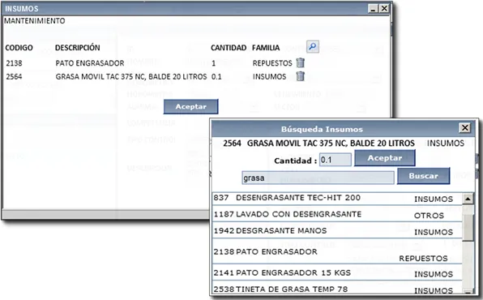Focus the Cantidad input field
This screenshot has height=300, width=483.
336,160
